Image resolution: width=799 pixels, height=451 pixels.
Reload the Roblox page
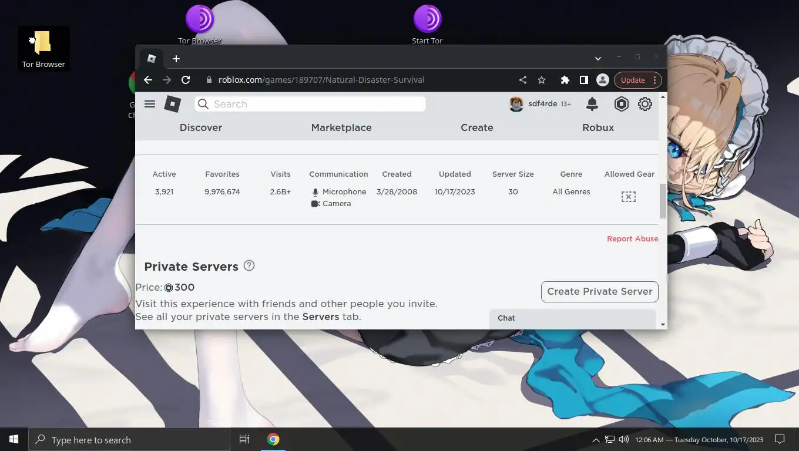pos(186,80)
